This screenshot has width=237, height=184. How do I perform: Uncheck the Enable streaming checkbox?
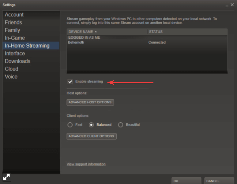tap(70, 82)
